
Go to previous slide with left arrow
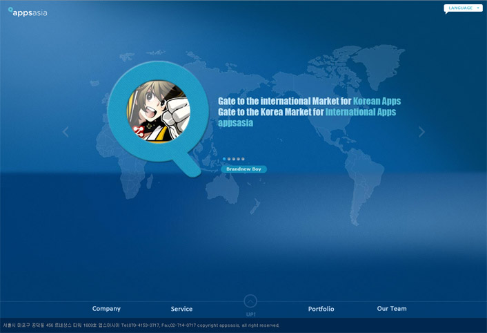(x=66, y=131)
